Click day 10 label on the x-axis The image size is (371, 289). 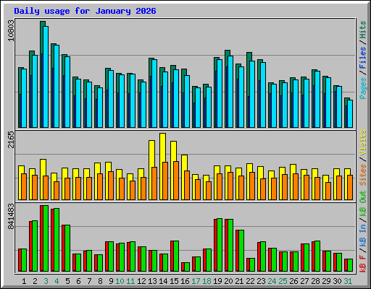click(120, 281)
